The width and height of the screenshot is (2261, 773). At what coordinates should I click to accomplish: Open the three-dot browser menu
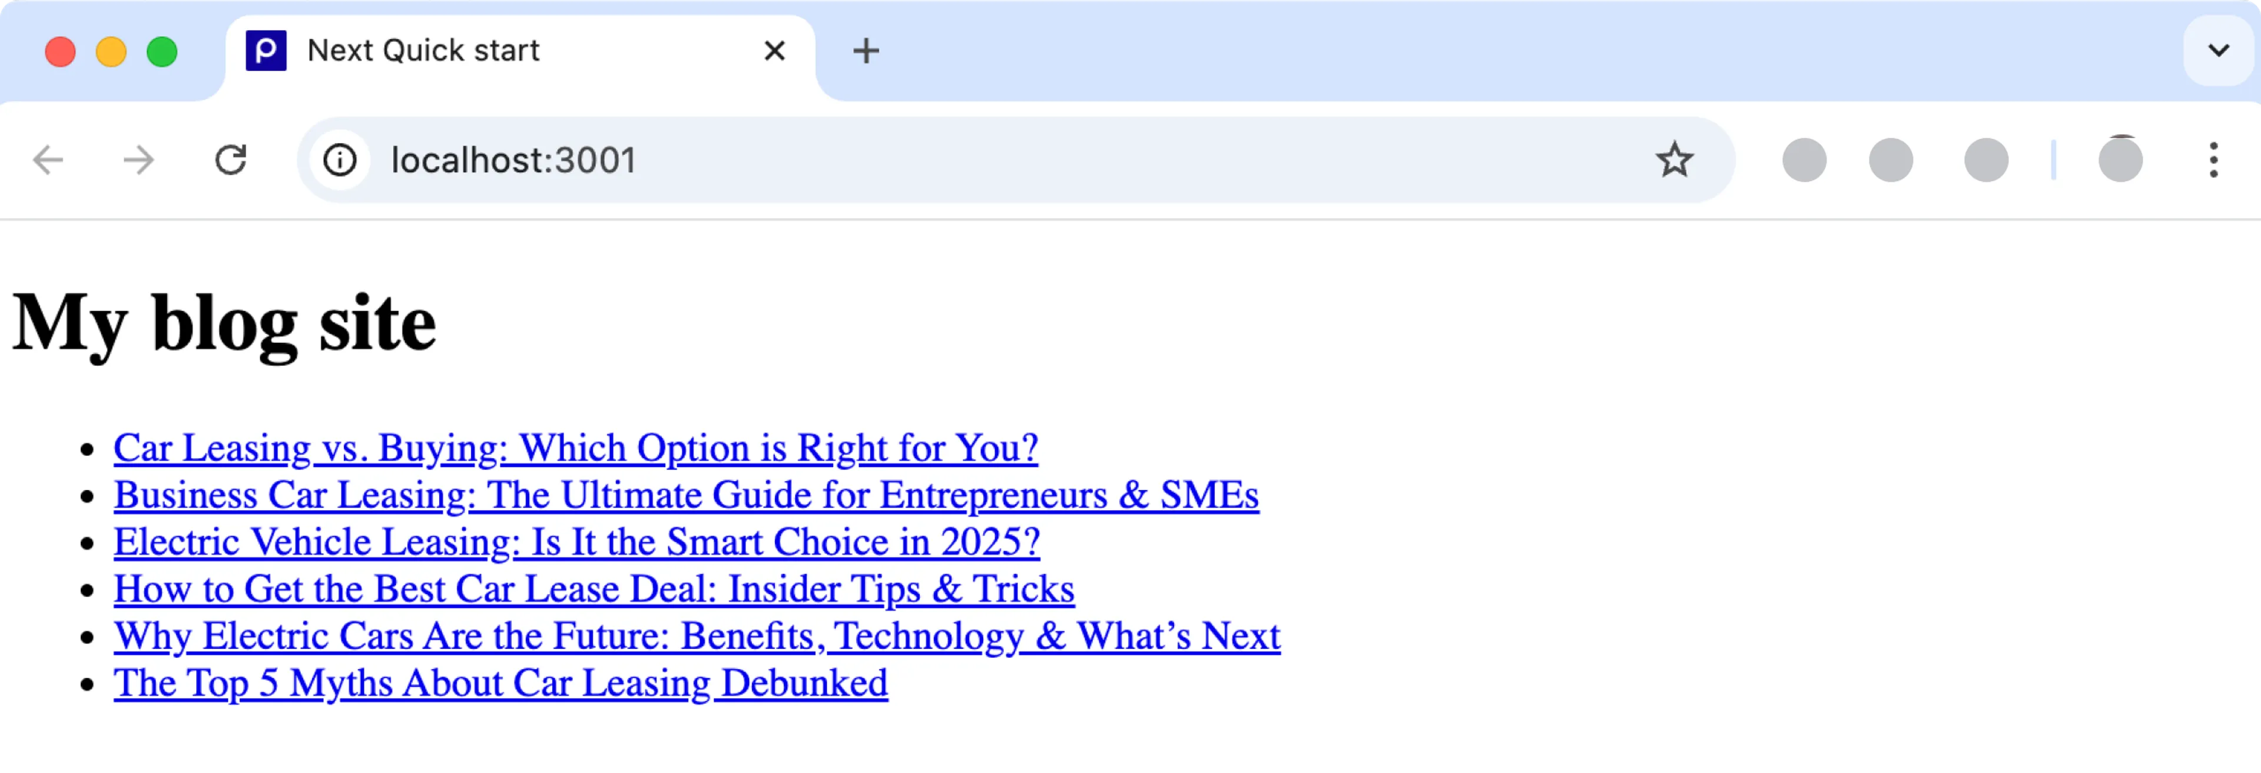tap(2214, 159)
